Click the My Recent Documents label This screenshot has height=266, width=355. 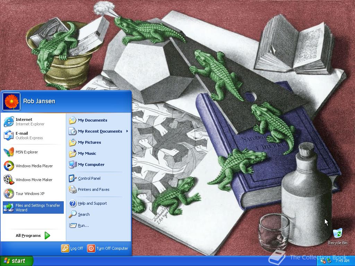(100, 131)
